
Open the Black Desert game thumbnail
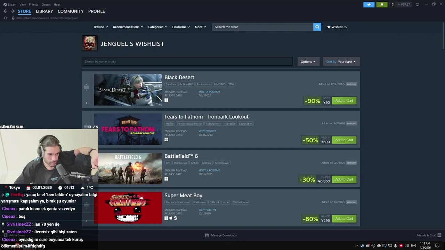pos(128,90)
